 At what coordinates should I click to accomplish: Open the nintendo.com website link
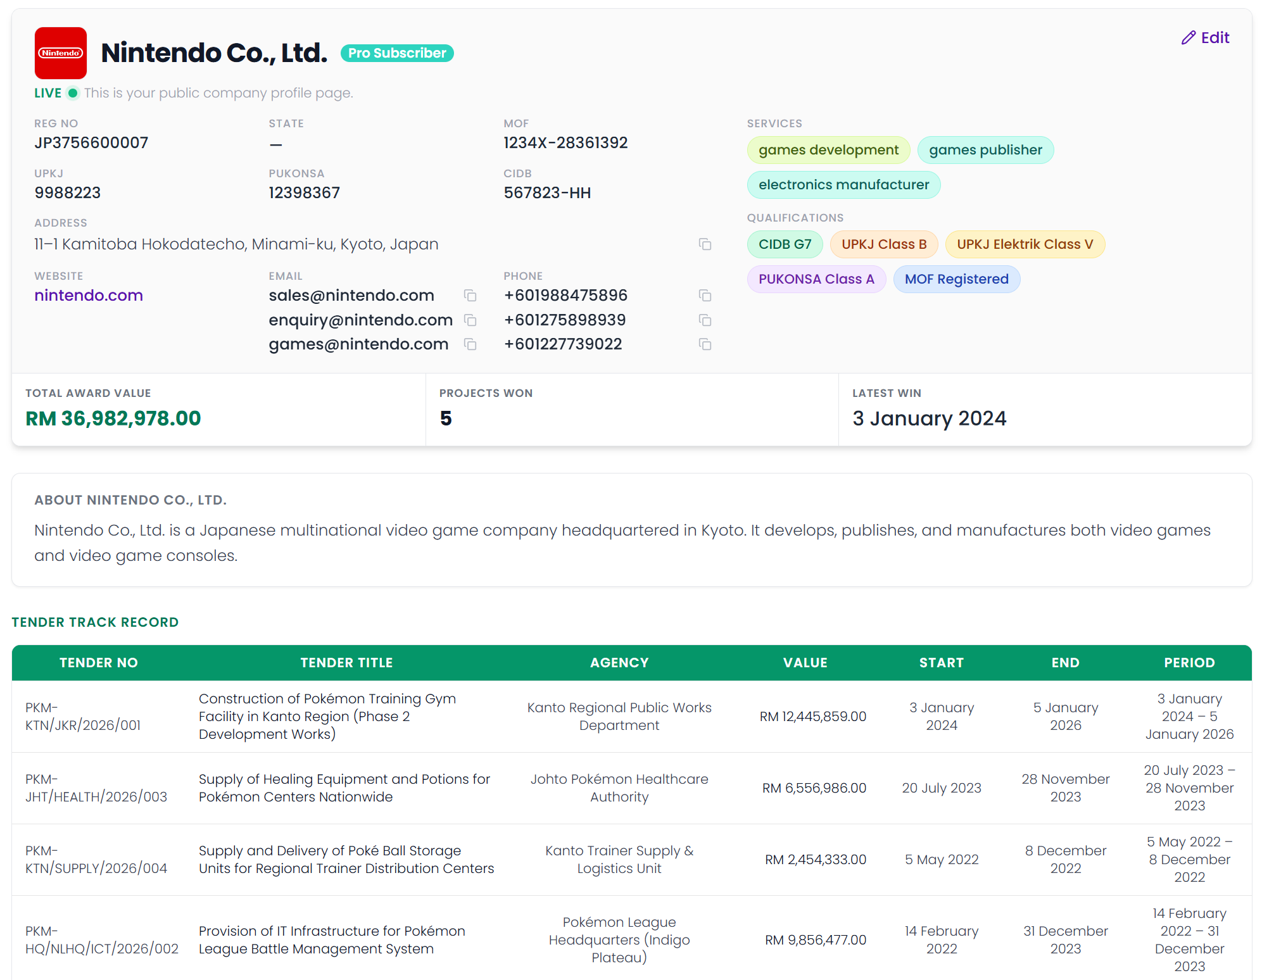(x=89, y=296)
